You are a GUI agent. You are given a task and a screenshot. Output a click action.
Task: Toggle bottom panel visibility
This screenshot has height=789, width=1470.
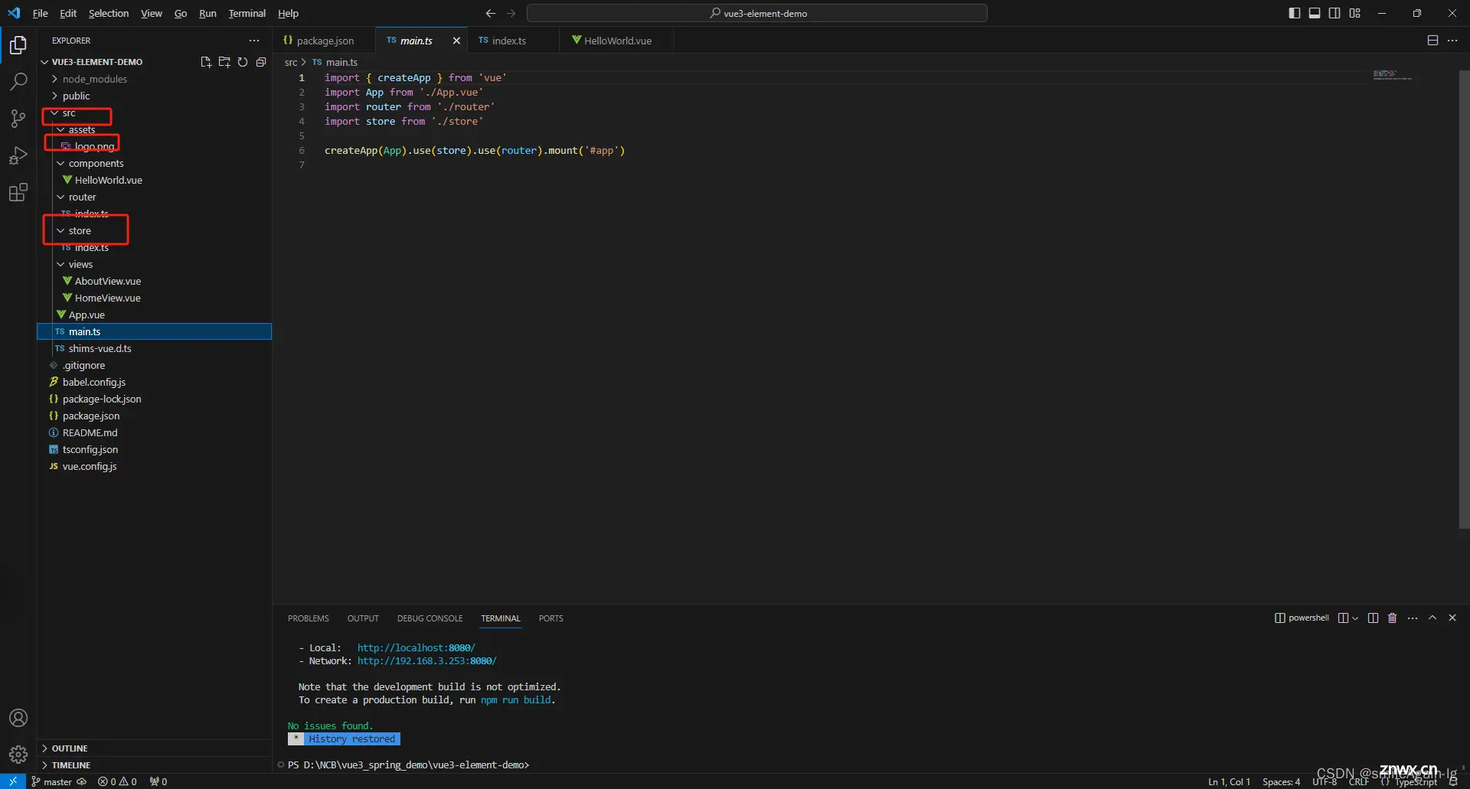tap(1315, 13)
